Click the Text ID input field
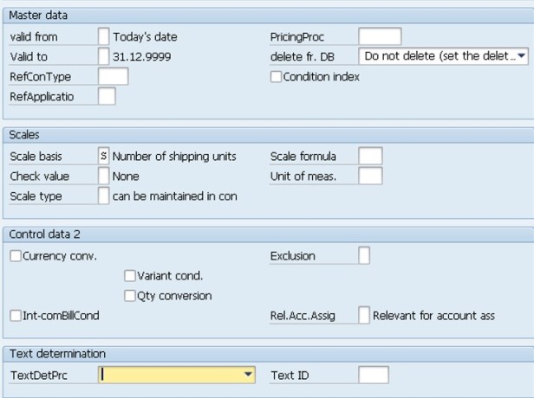This screenshot has width=534, height=398. [373, 375]
